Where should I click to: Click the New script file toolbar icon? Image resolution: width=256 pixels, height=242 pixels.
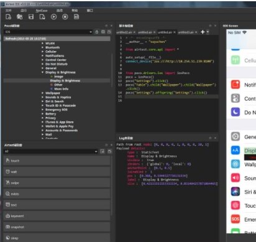(9, 17)
